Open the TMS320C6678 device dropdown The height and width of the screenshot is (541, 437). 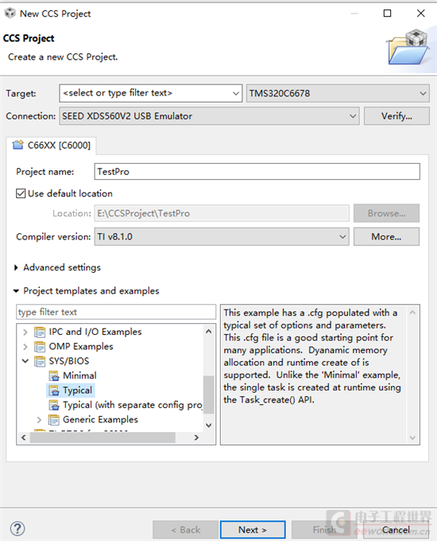click(x=338, y=93)
